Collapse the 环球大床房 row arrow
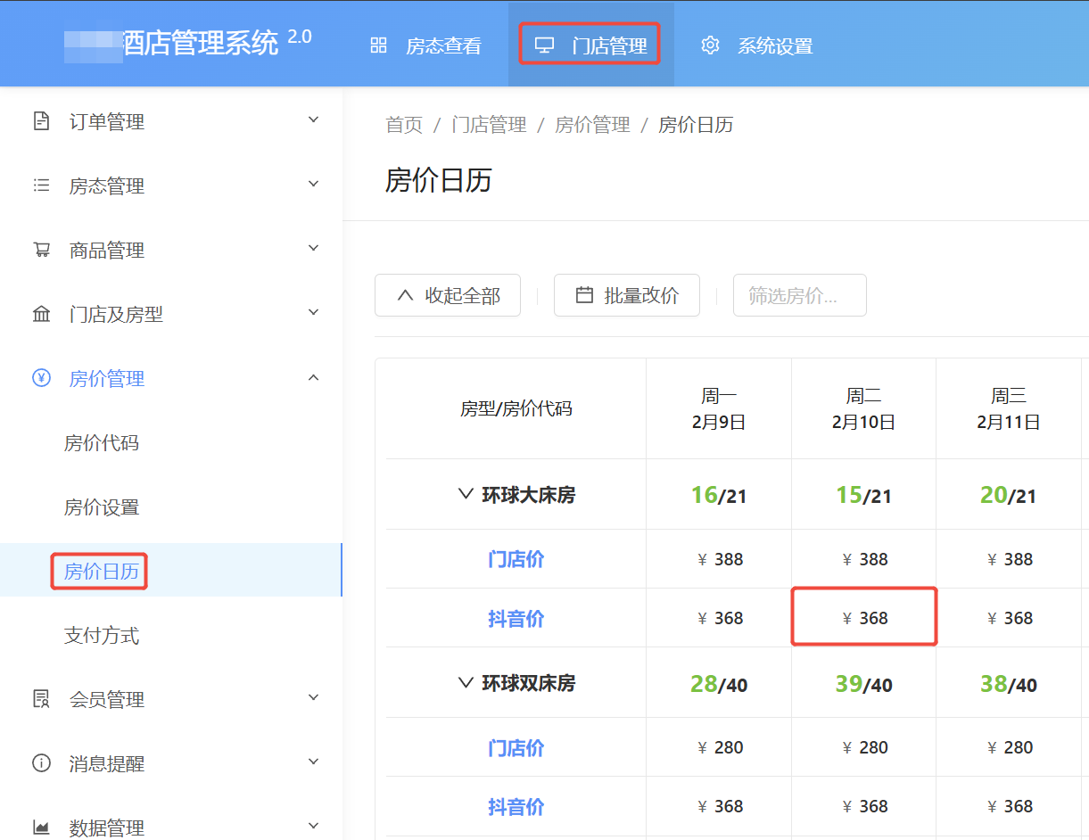Screen dimensions: 1089x840 [465, 493]
